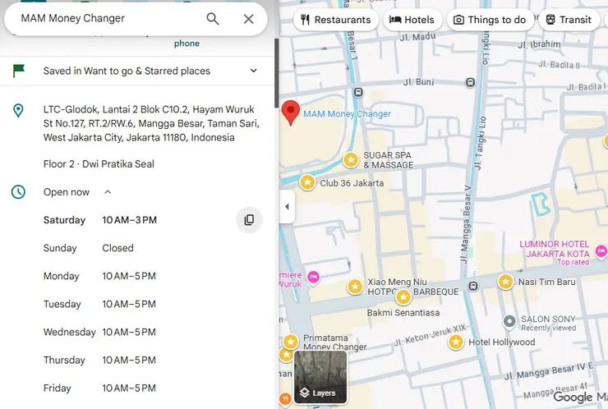Click the Hotel Hollywood label
608x409 pixels.
502,342
